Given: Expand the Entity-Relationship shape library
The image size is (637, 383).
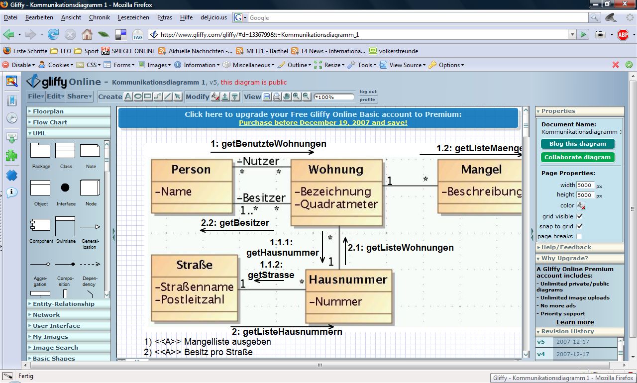Looking at the screenshot, I should 69,304.
